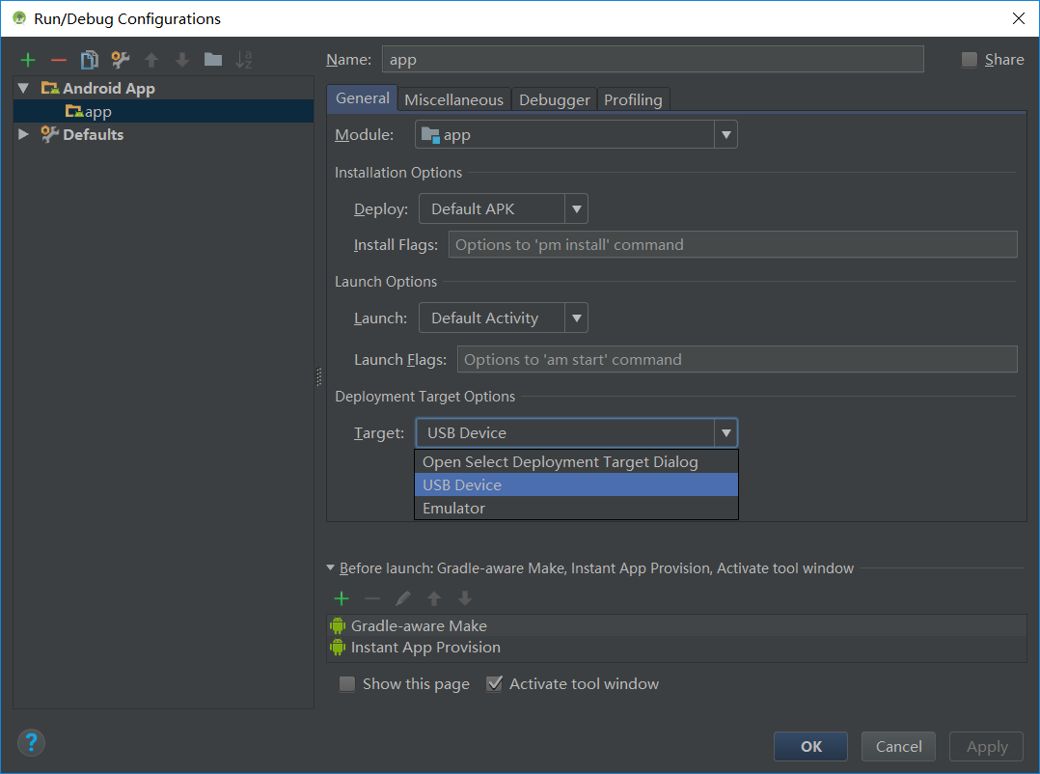Click into the Launch Flags field
The height and width of the screenshot is (774, 1040).
[737, 359]
